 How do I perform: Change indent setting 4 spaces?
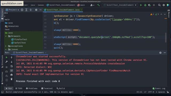(x=160, y=92)
